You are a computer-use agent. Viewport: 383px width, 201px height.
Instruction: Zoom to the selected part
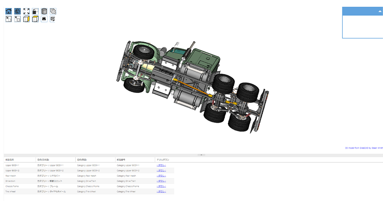click(x=35, y=11)
